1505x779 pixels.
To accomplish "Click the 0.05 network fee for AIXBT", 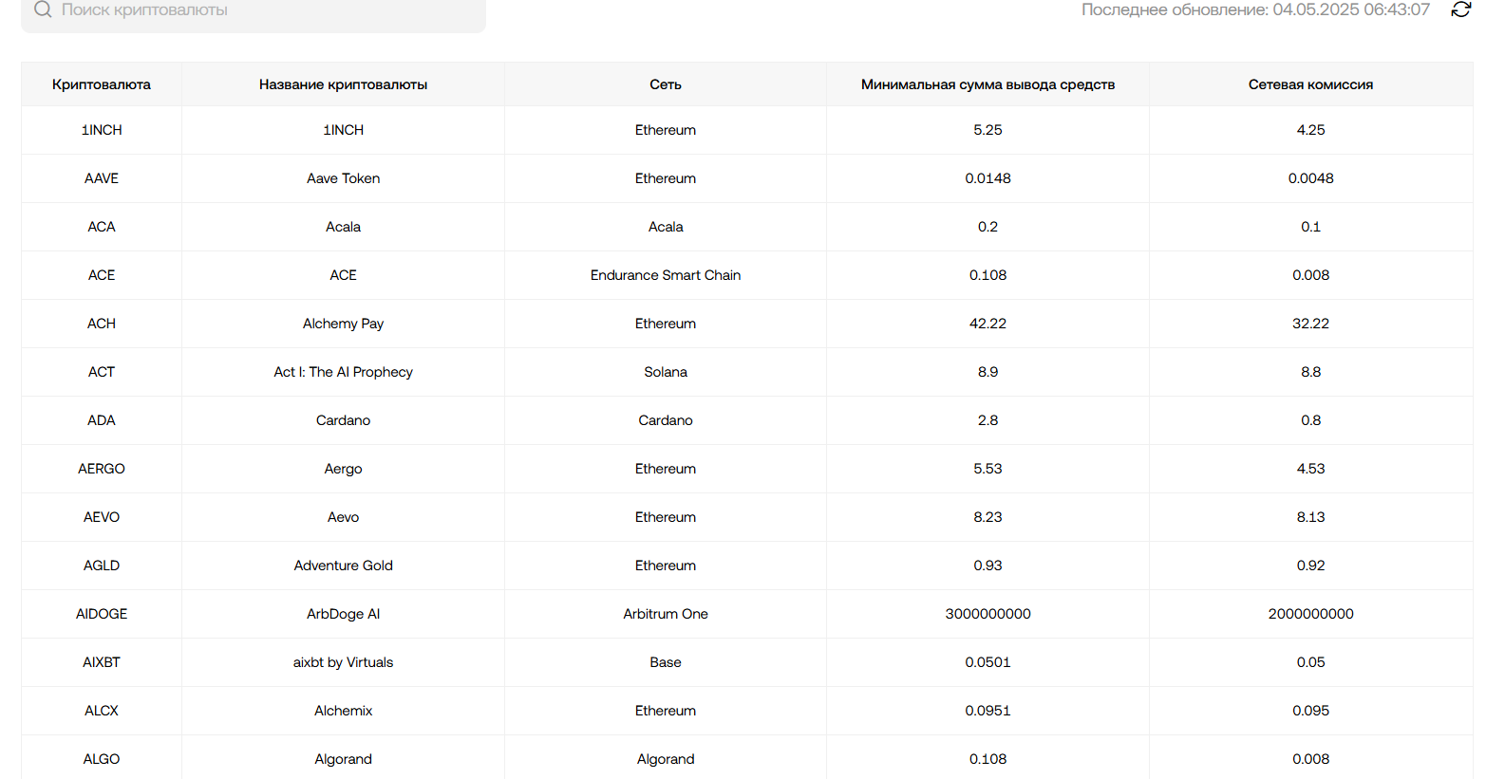I will click(x=1310, y=662).
